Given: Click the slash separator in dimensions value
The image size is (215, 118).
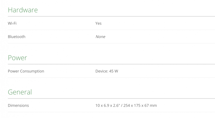Looking at the screenshot, I should click(x=122, y=105).
